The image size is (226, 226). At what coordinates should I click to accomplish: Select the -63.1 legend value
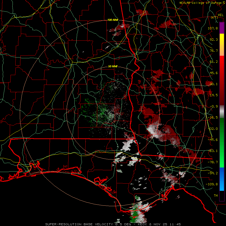(x=213, y=151)
